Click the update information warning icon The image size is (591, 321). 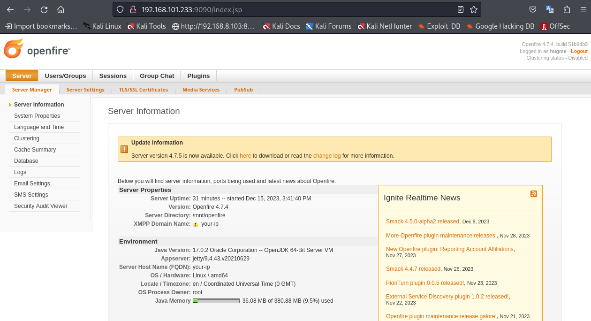click(x=124, y=149)
